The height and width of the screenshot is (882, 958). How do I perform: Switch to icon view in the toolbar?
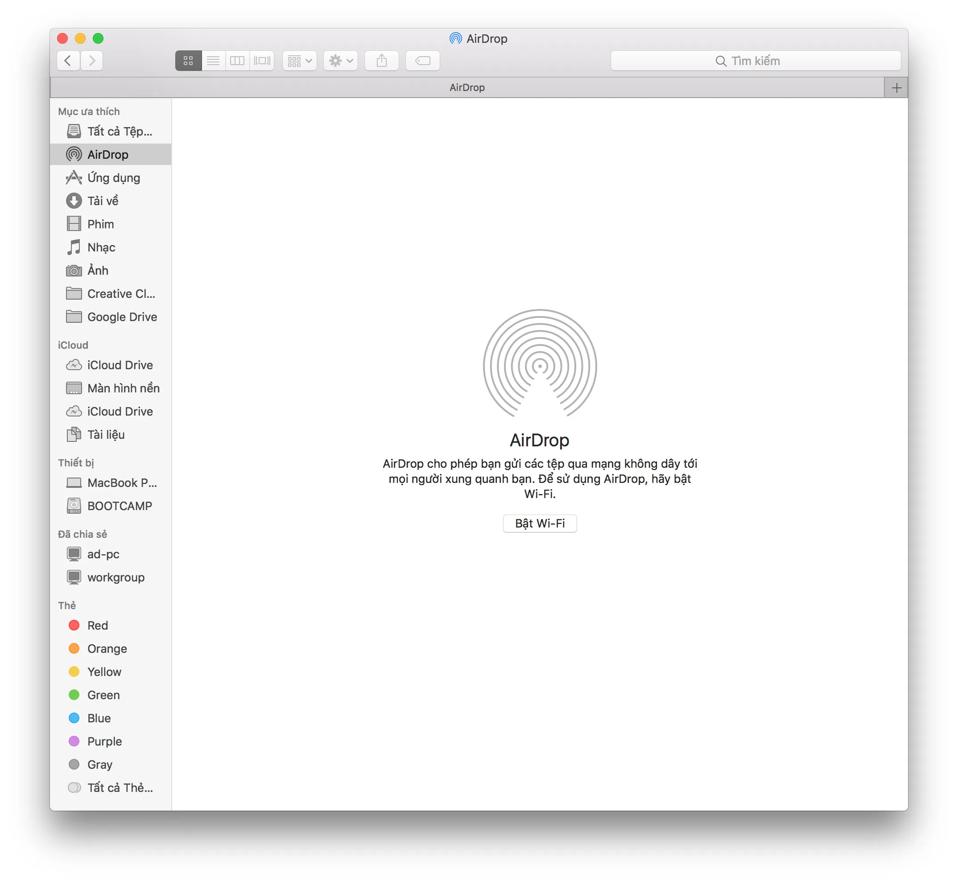(188, 61)
